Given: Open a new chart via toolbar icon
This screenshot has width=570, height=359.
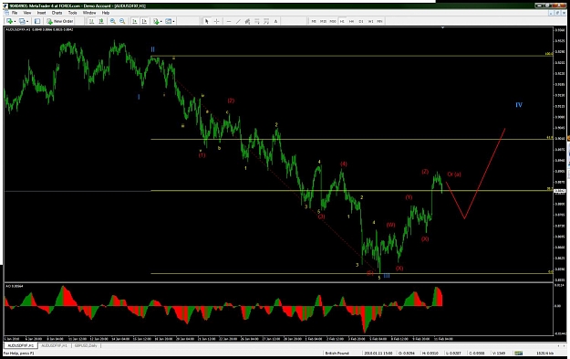Looking at the screenshot, I should (9, 22).
